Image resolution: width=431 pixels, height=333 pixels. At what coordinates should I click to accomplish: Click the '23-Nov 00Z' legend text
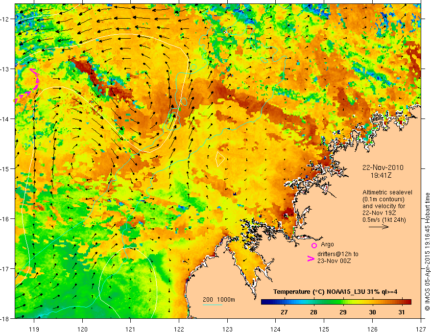pos(334,261)
